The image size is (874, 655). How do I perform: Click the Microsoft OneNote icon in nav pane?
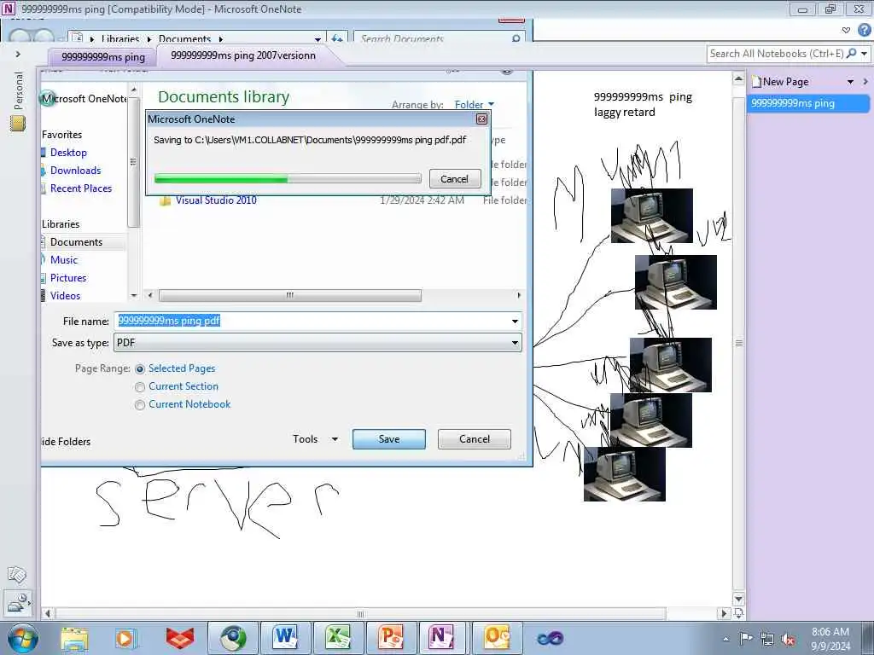click(x=48, y=99)
